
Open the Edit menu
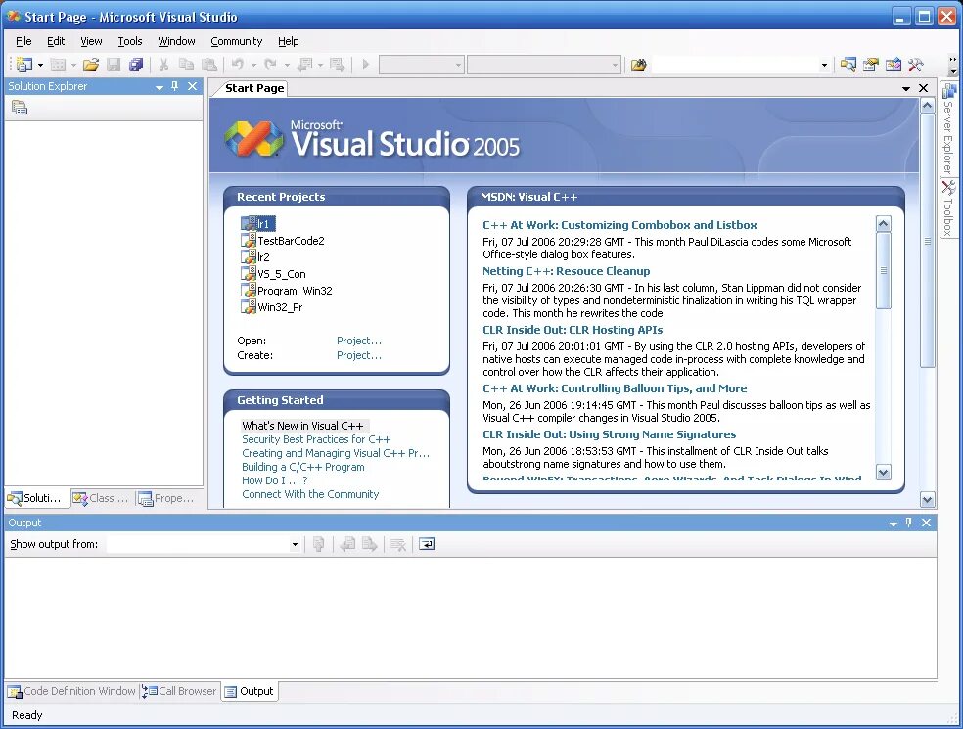[56, 41]
